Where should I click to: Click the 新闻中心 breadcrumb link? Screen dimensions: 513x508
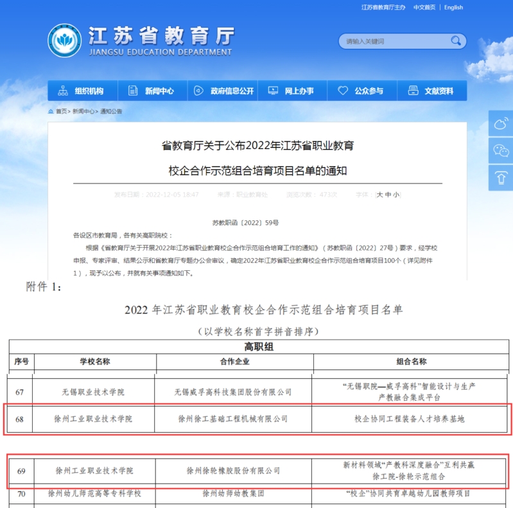(83, 112)
